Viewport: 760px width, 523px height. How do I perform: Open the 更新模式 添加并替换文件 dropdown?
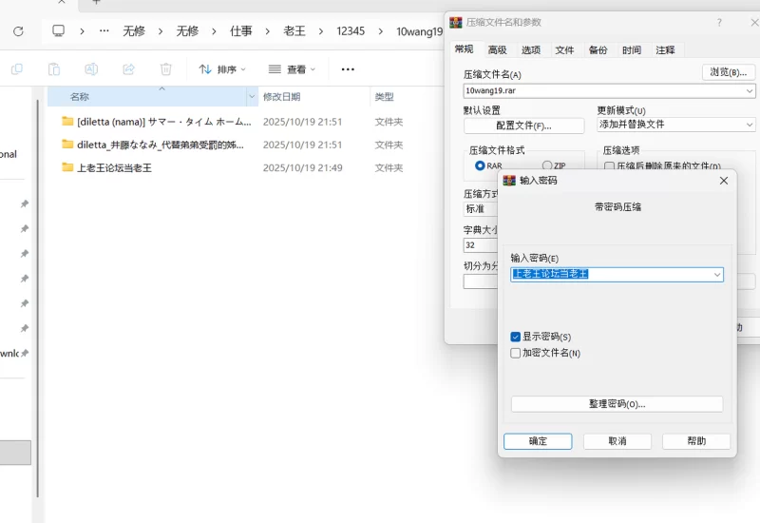[x=676, y=125]
